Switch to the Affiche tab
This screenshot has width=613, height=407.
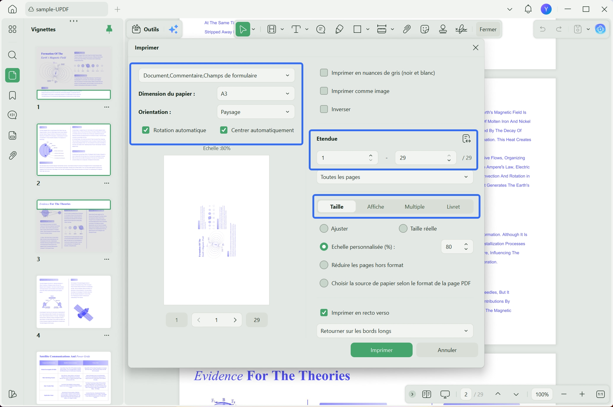[x=376, y=207]
